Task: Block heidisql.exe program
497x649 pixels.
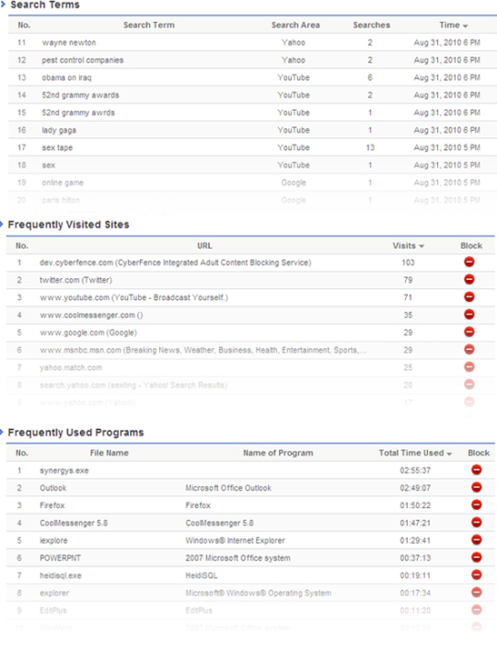Action: pyautogui.click(x=477, y=575)
